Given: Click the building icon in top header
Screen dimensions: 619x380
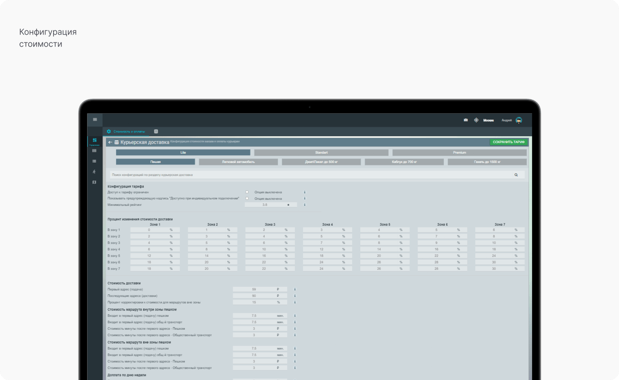Looking at the screenshot, I should click(466, 120).
